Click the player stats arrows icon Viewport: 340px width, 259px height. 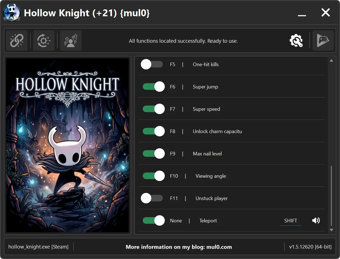click(71, 41)
